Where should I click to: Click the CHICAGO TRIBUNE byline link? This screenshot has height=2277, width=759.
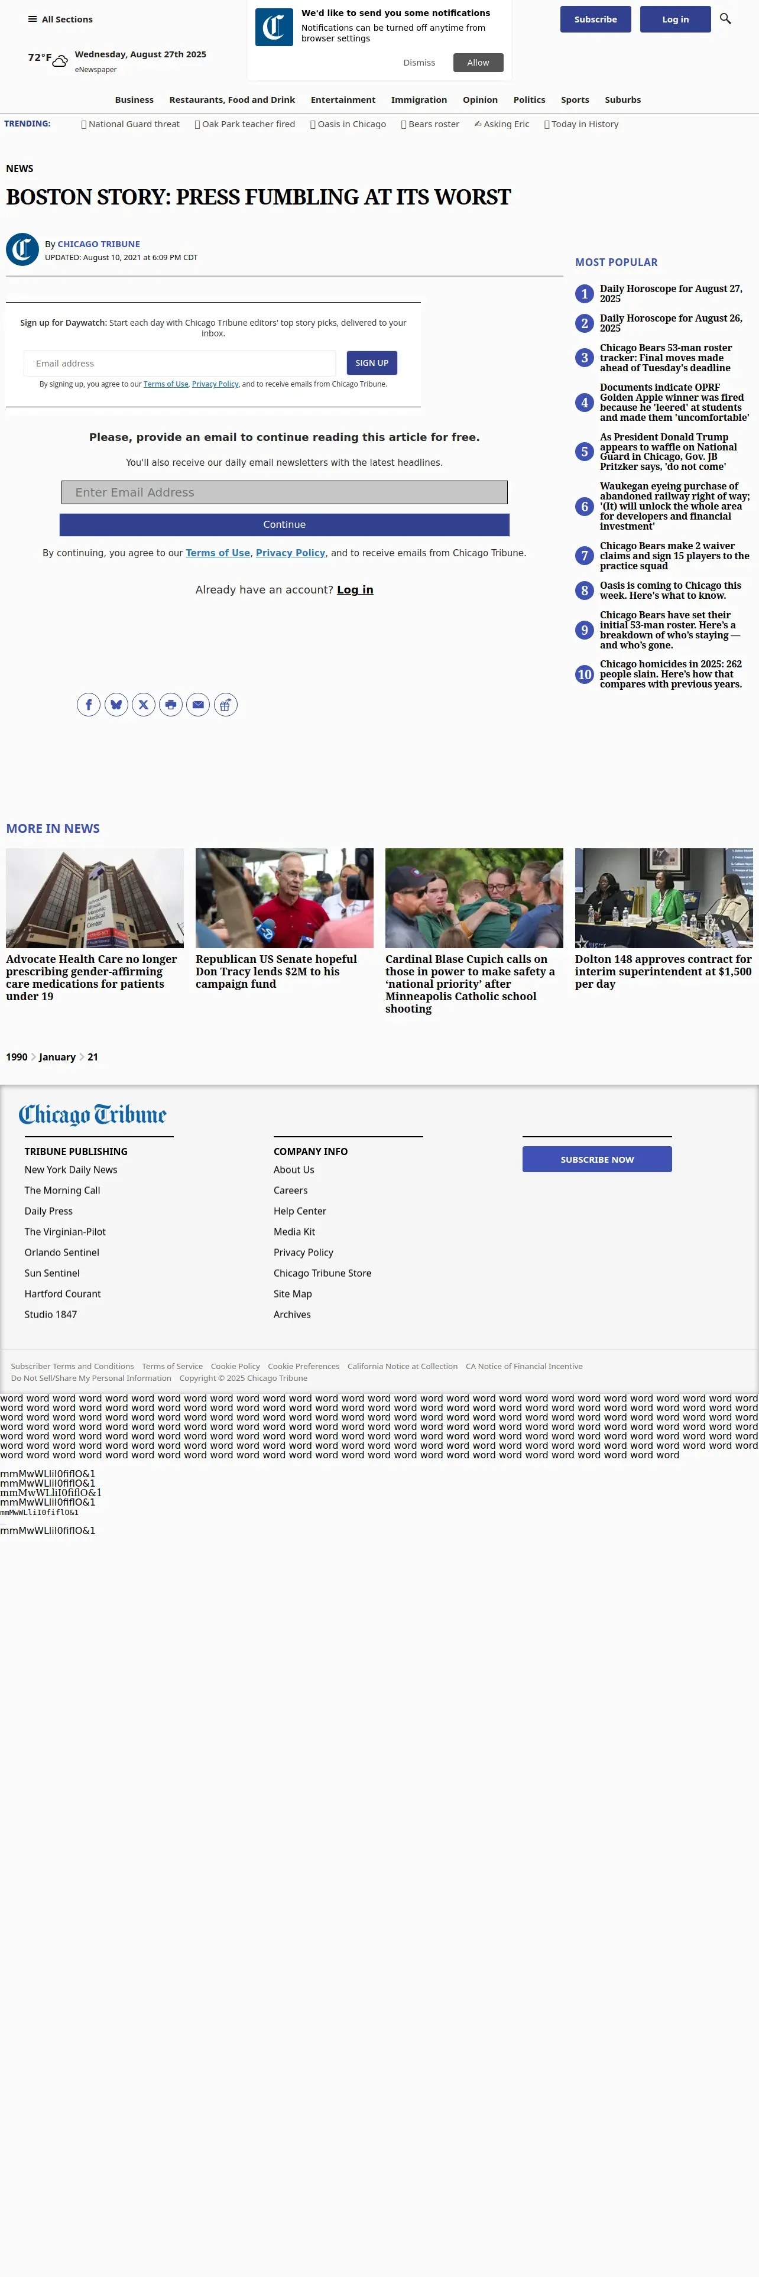(x=99, y=244)
